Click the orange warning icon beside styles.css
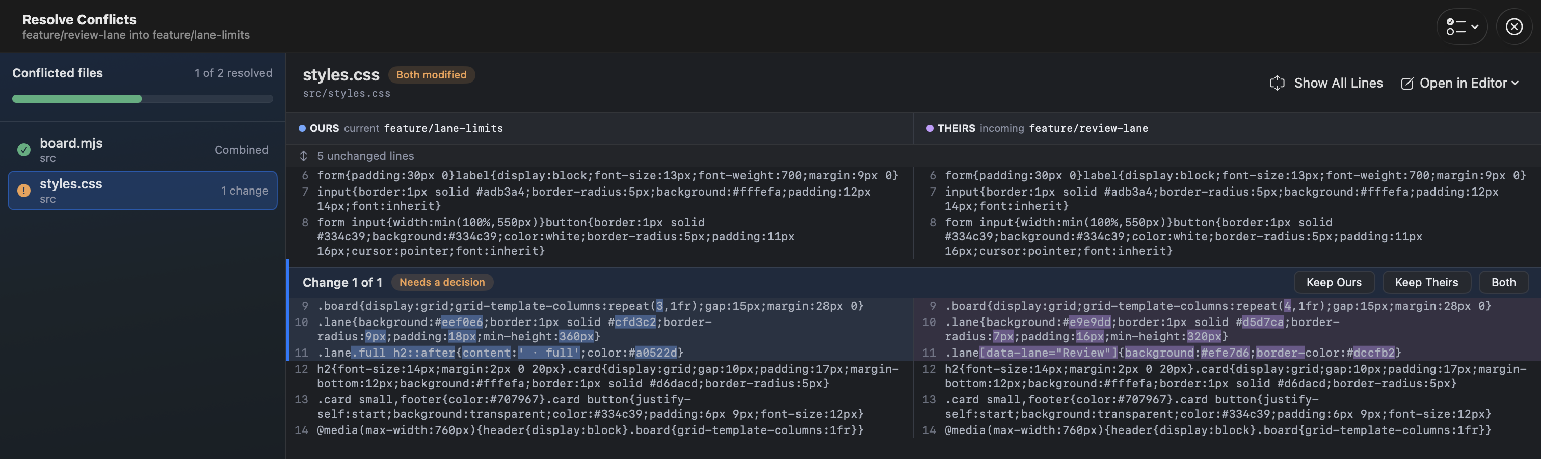The image size is (1541, 459). click(24, 191)
